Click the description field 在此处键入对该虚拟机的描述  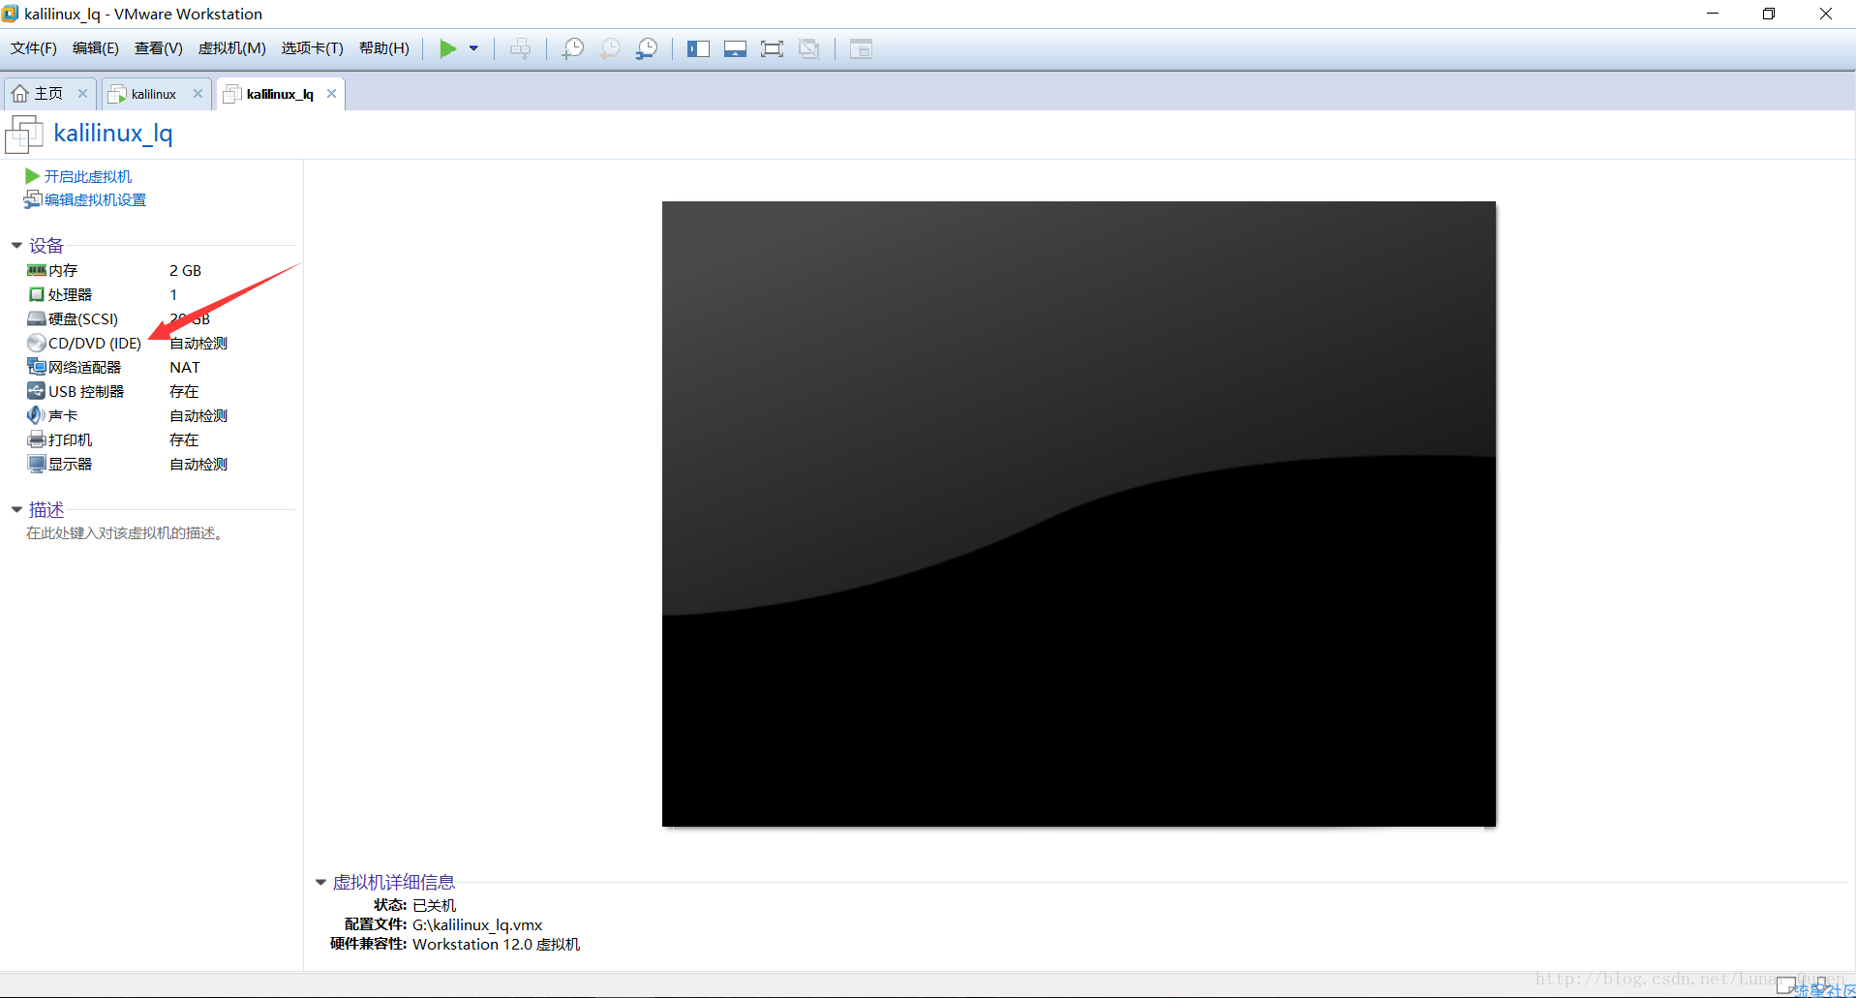(127, 533)
